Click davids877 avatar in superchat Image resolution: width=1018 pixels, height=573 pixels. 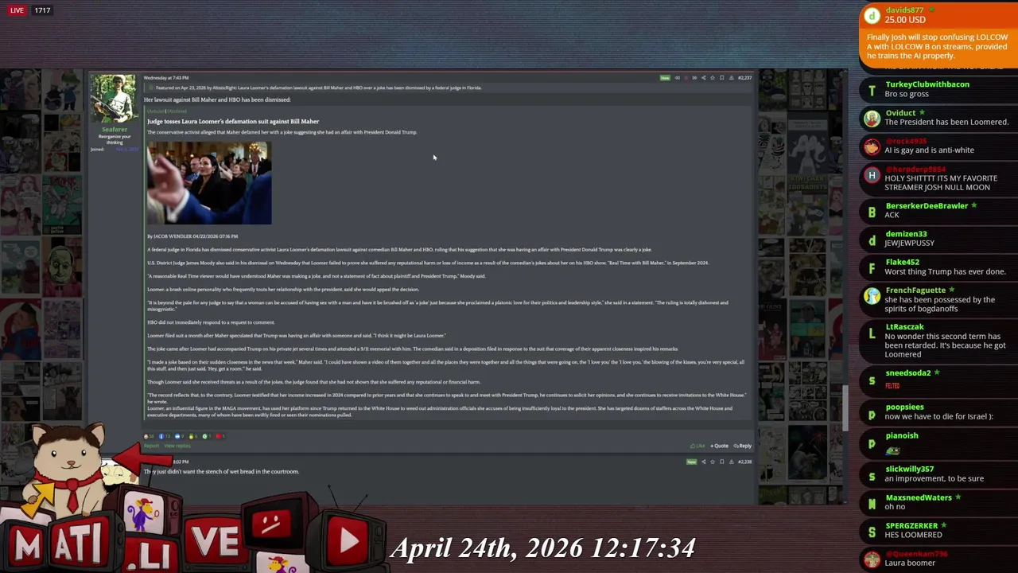click(872, 15)
